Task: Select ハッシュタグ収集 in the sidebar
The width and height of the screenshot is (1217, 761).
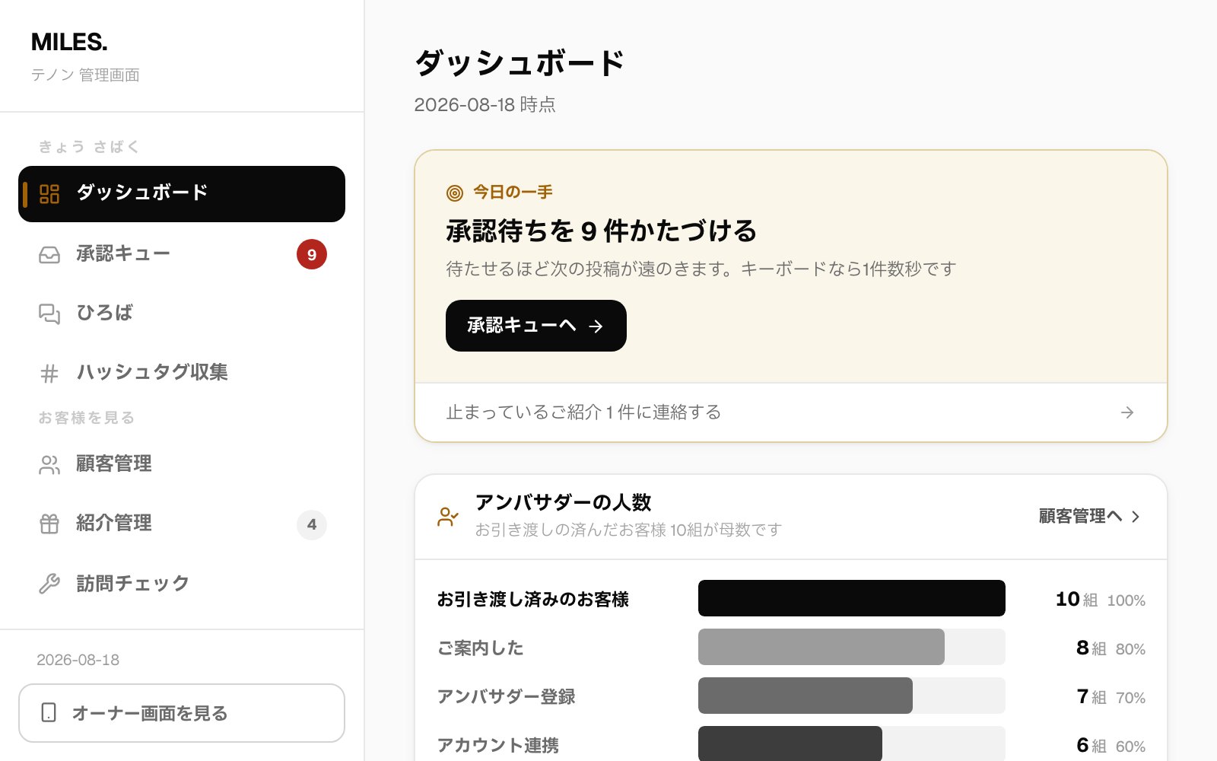Action: click(182, 373)
